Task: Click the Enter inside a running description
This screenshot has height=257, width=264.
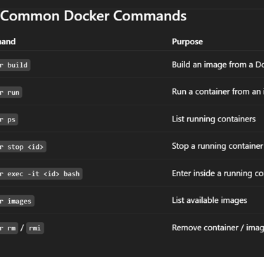Action: point(218,173)
